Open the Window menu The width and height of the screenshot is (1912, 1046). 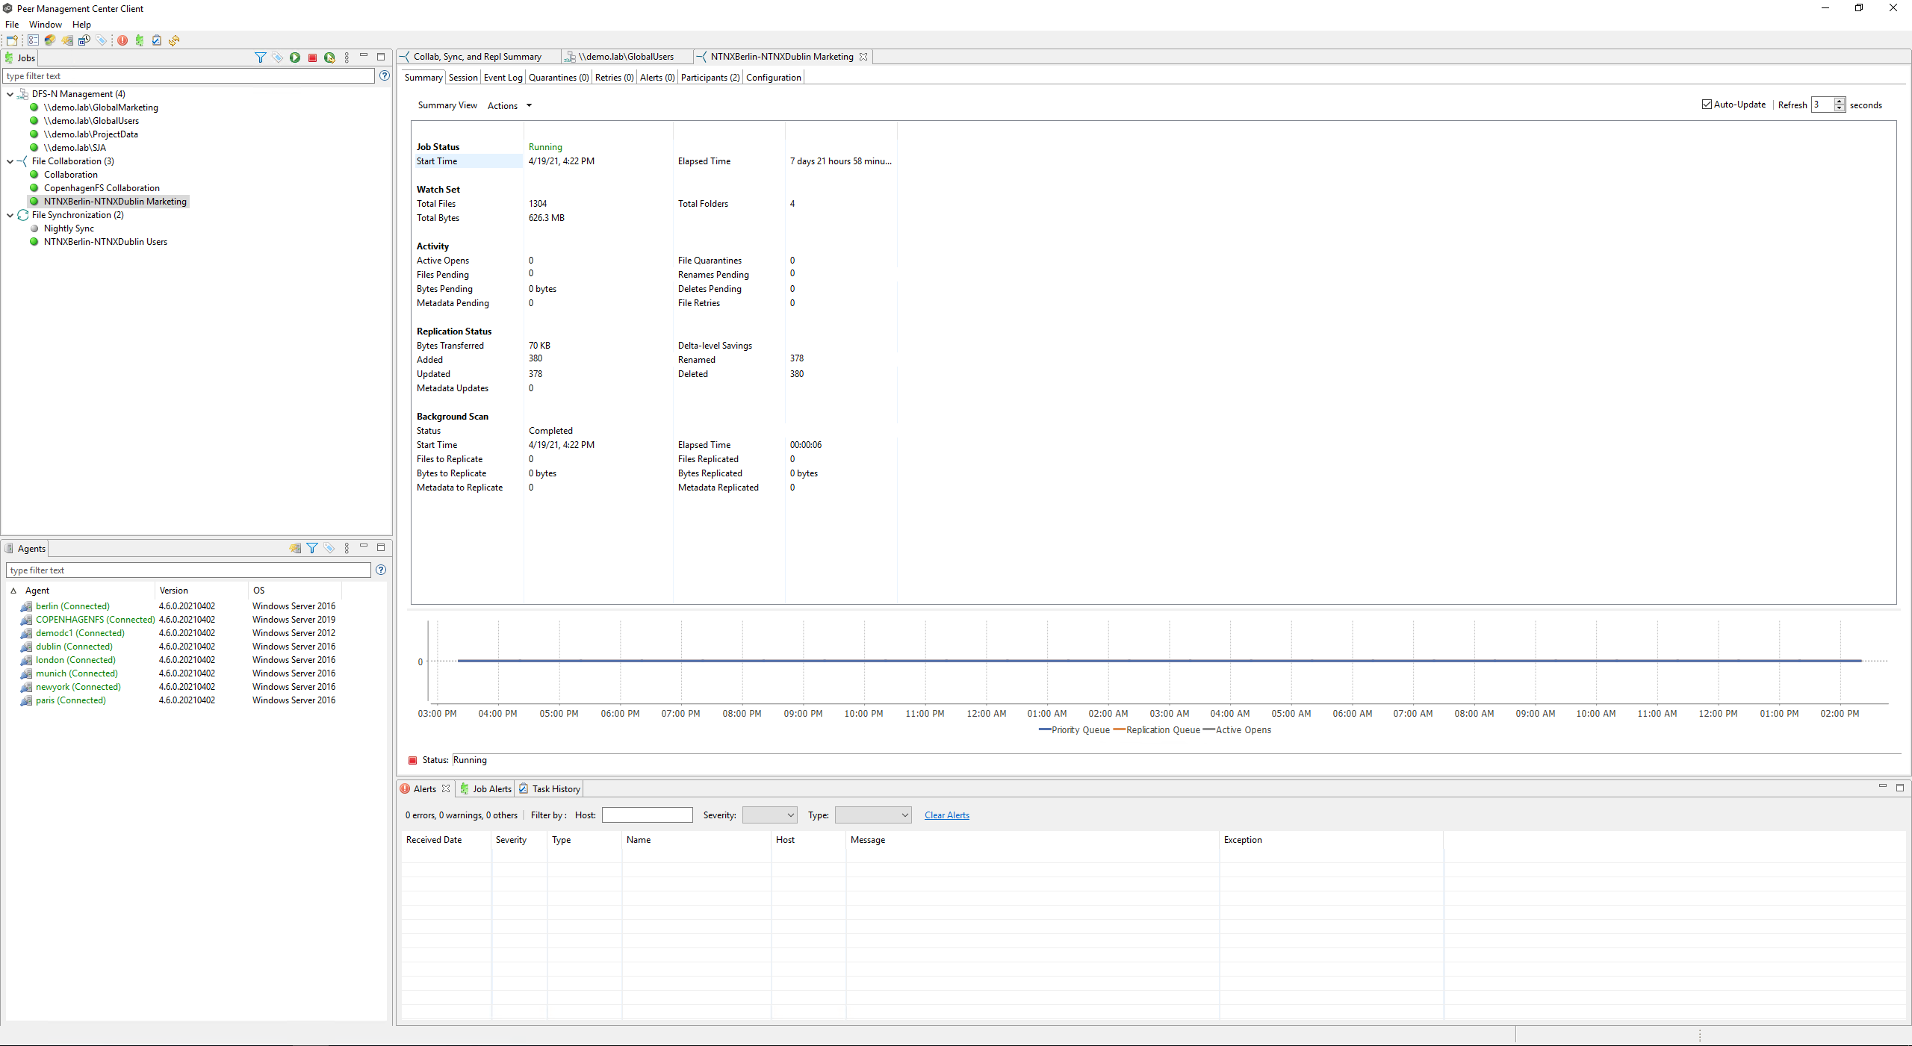click(45, 25)
